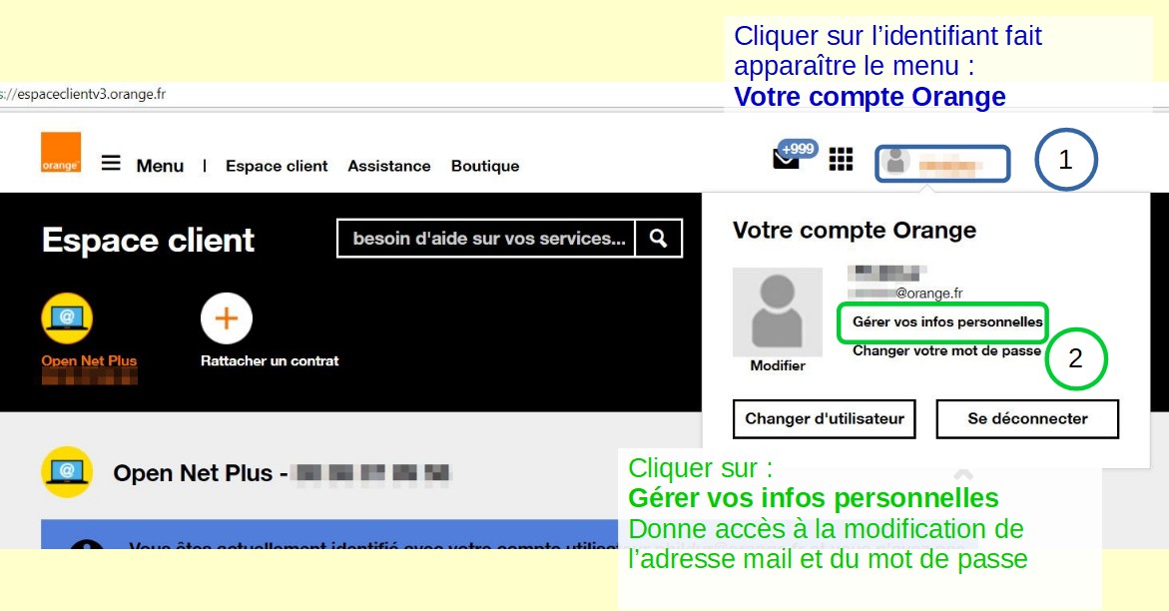Click the Open Net Plus orange label
This screenshot has width=1169, height=611.
coord(90,361)
